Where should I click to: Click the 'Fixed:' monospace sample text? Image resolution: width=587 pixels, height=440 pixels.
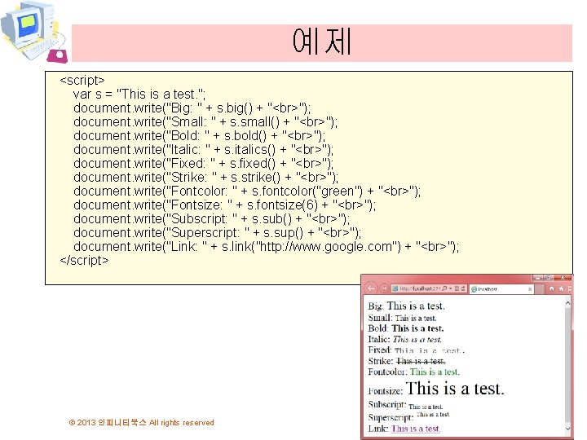(430, 350)
